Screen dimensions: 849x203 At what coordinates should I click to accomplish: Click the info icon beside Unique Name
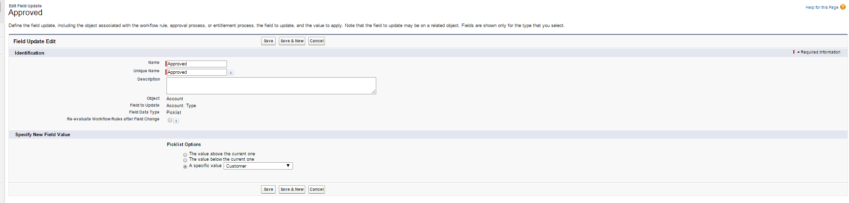coord(230,73)
